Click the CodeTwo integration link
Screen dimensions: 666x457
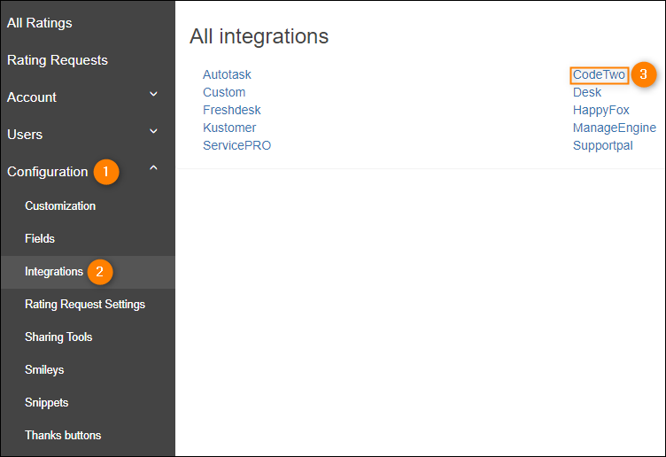[599, 74]
